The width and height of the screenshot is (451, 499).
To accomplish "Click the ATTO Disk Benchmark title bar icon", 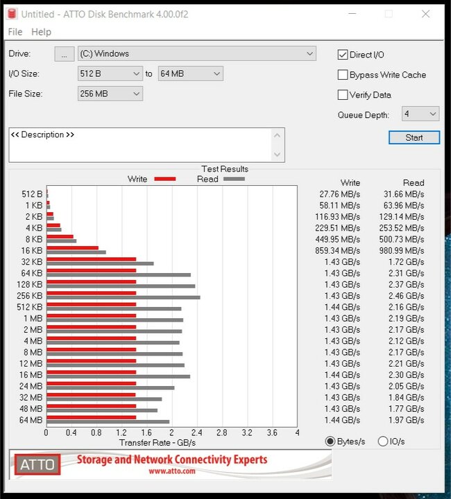I will 12,14.
